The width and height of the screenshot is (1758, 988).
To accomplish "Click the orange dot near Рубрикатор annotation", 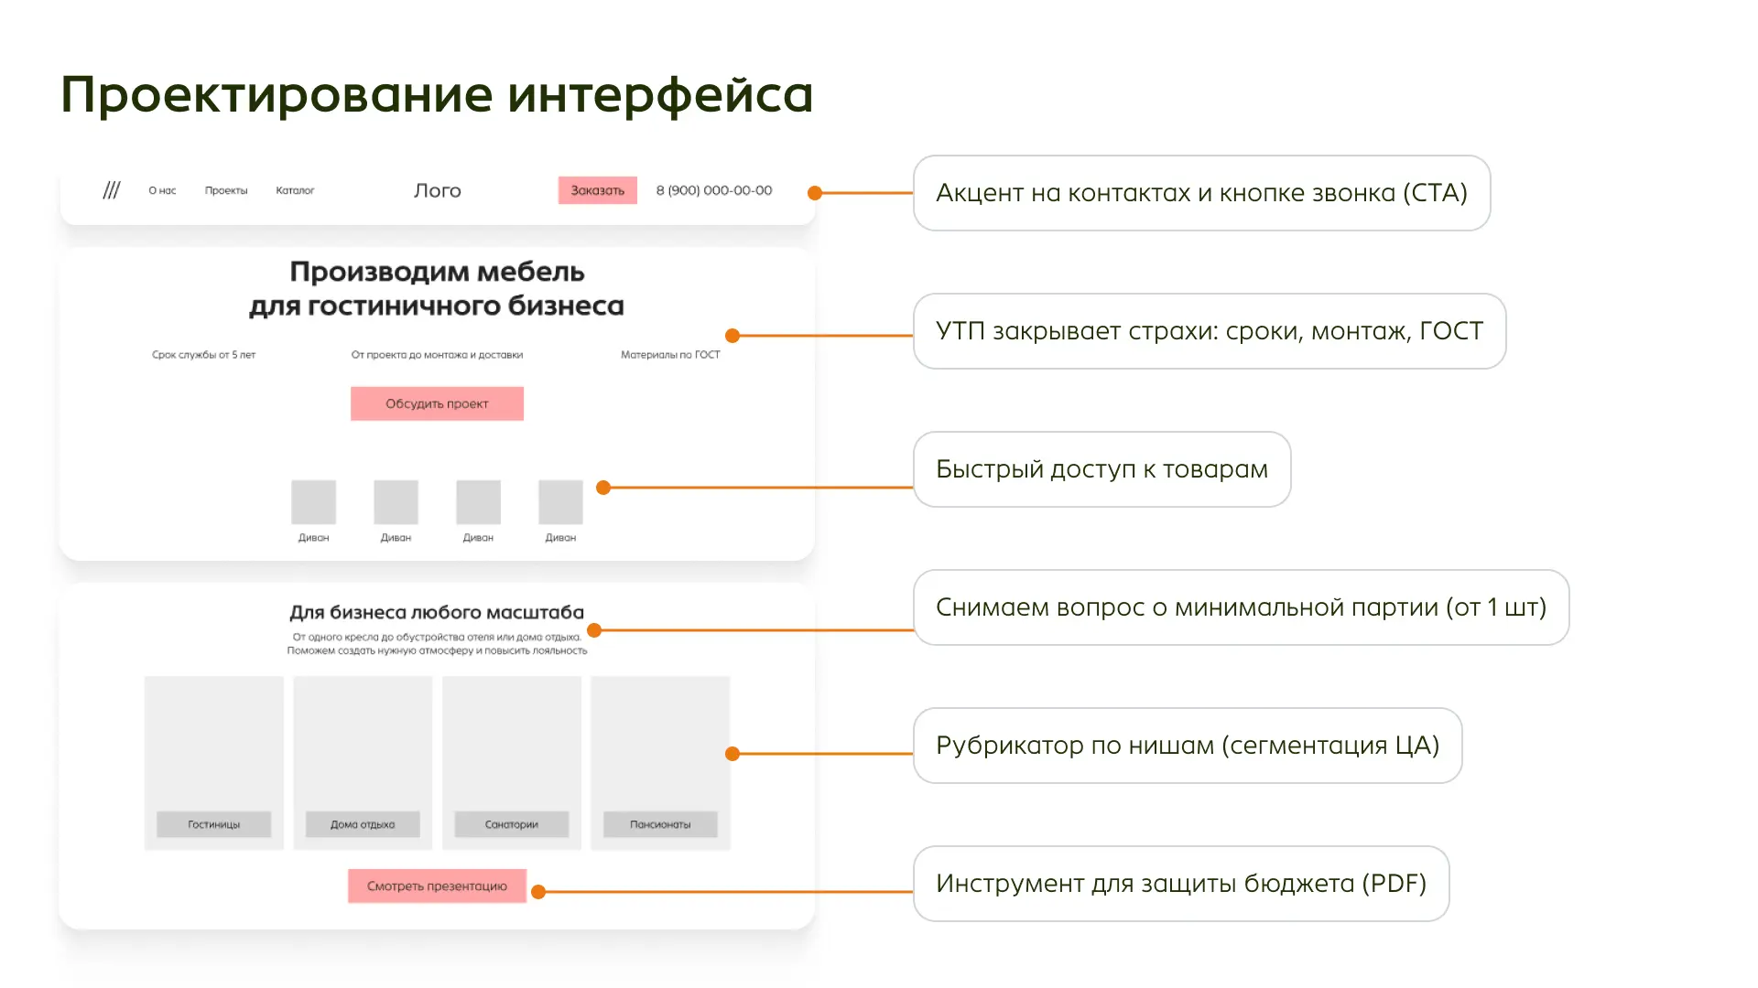I will pyautogui.click(x=732, y=754).
